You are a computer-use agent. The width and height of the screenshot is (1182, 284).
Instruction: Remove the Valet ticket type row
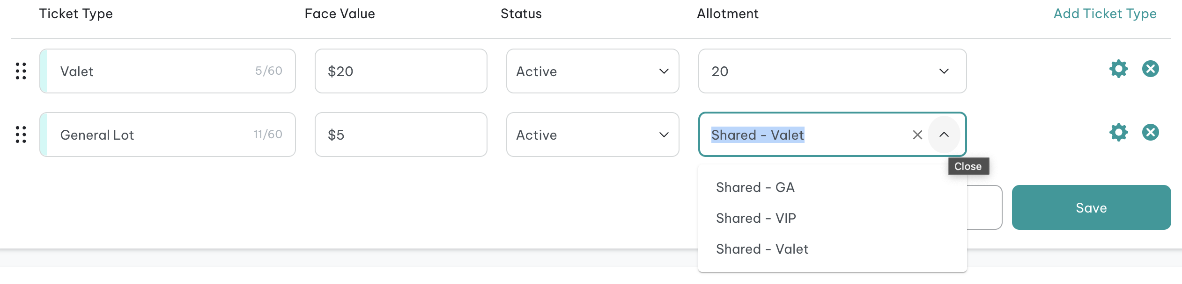[x=1150, y=69]
